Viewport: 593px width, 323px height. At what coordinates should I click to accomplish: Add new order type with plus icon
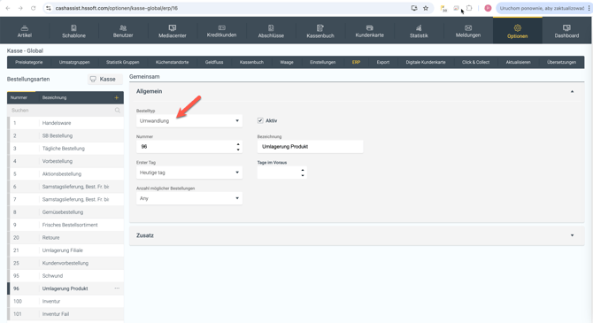[x=117, y=97]
